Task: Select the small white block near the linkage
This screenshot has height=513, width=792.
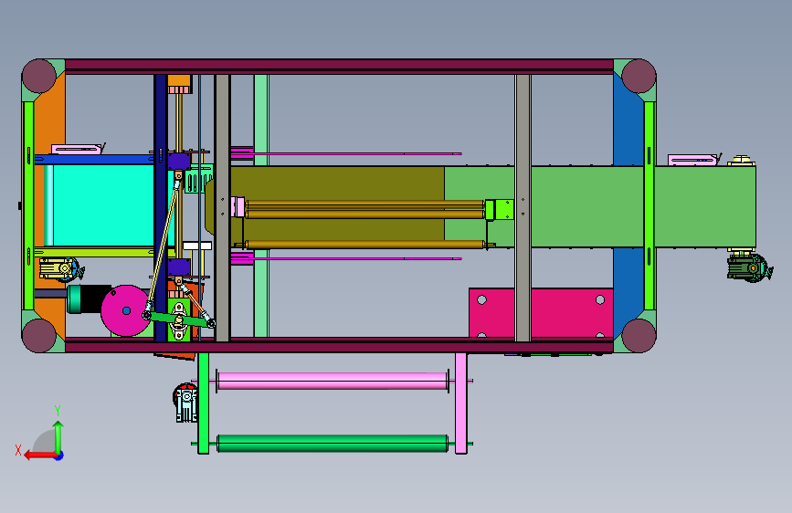Action: point(197,246)
